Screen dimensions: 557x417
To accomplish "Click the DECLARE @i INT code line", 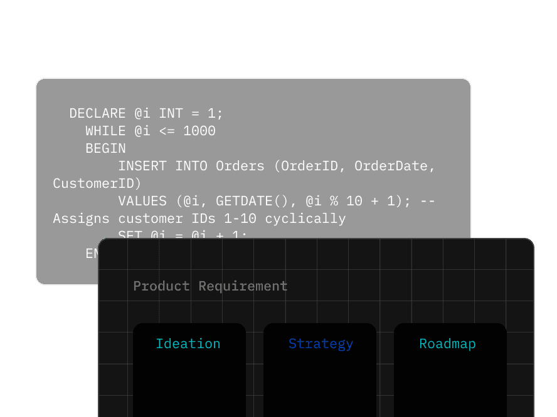I will tap(146, 113).
